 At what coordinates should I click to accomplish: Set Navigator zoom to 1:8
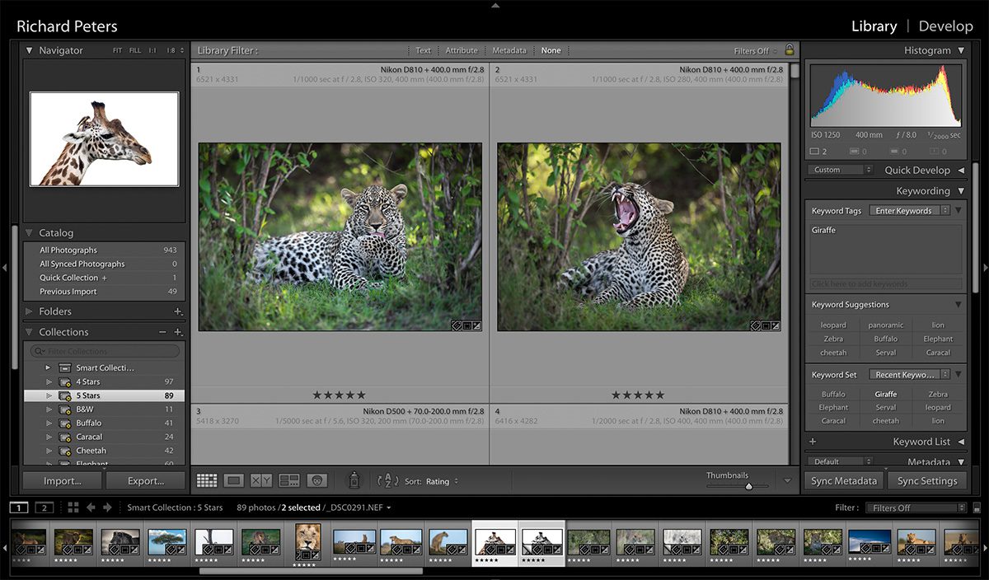click(172, 51)
